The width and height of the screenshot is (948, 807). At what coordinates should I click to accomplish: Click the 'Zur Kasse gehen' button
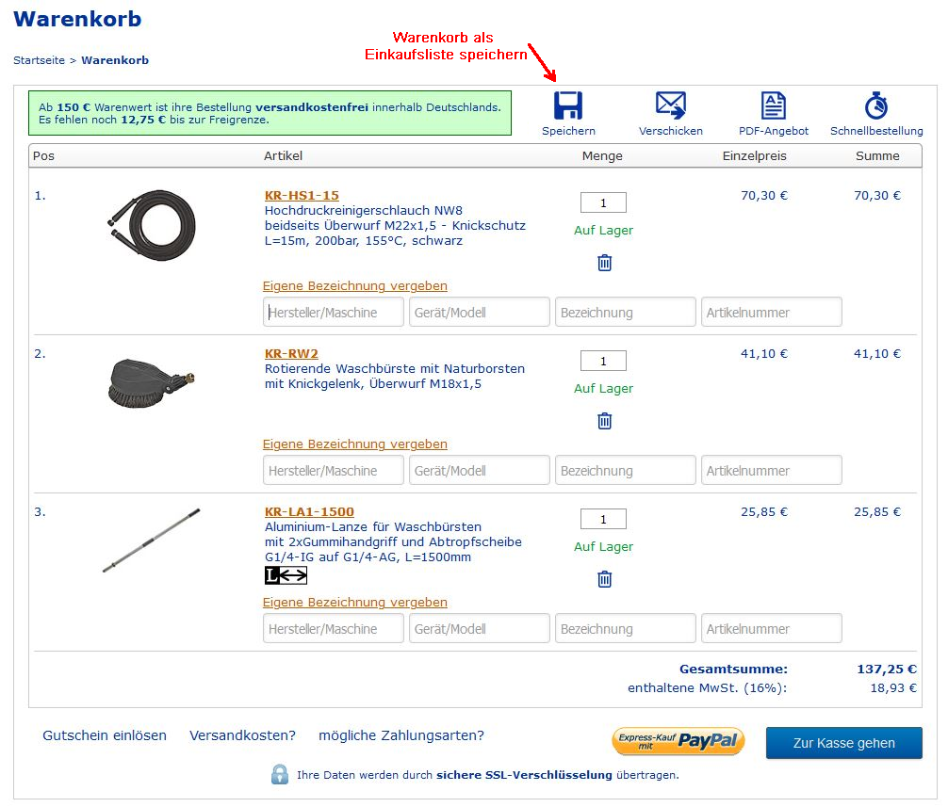pos(843,743)
